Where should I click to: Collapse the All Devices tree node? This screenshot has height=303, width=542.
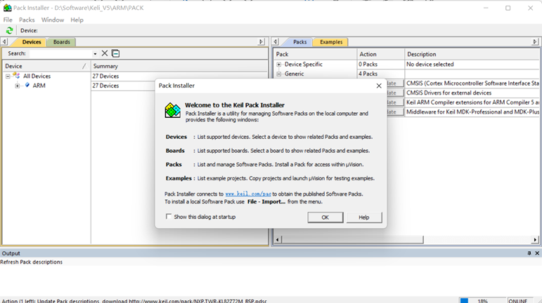pyautogui.click(x=8, y=76)
